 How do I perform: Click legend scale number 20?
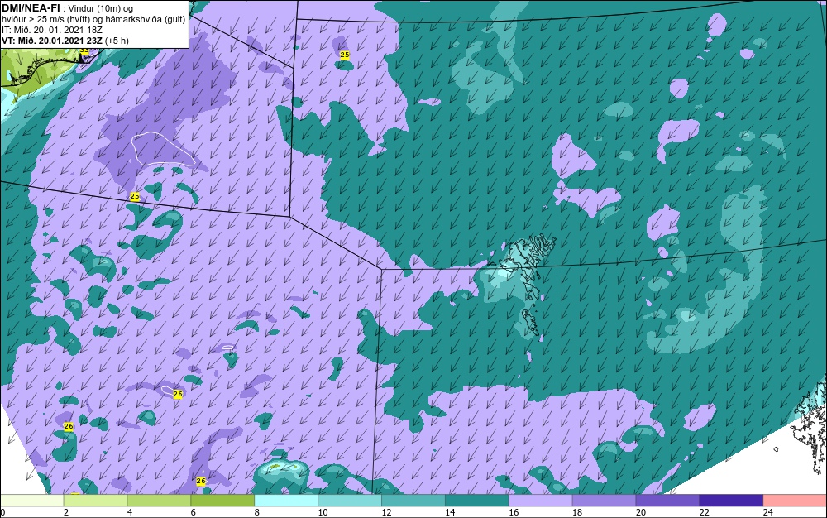point(640,512)
